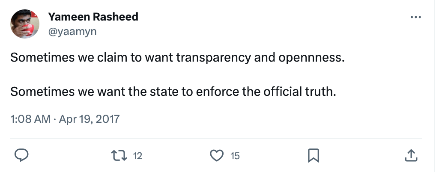The image size is (436, 172).
Task: Click the like count of 15
Action: click(x=235, y=156)
